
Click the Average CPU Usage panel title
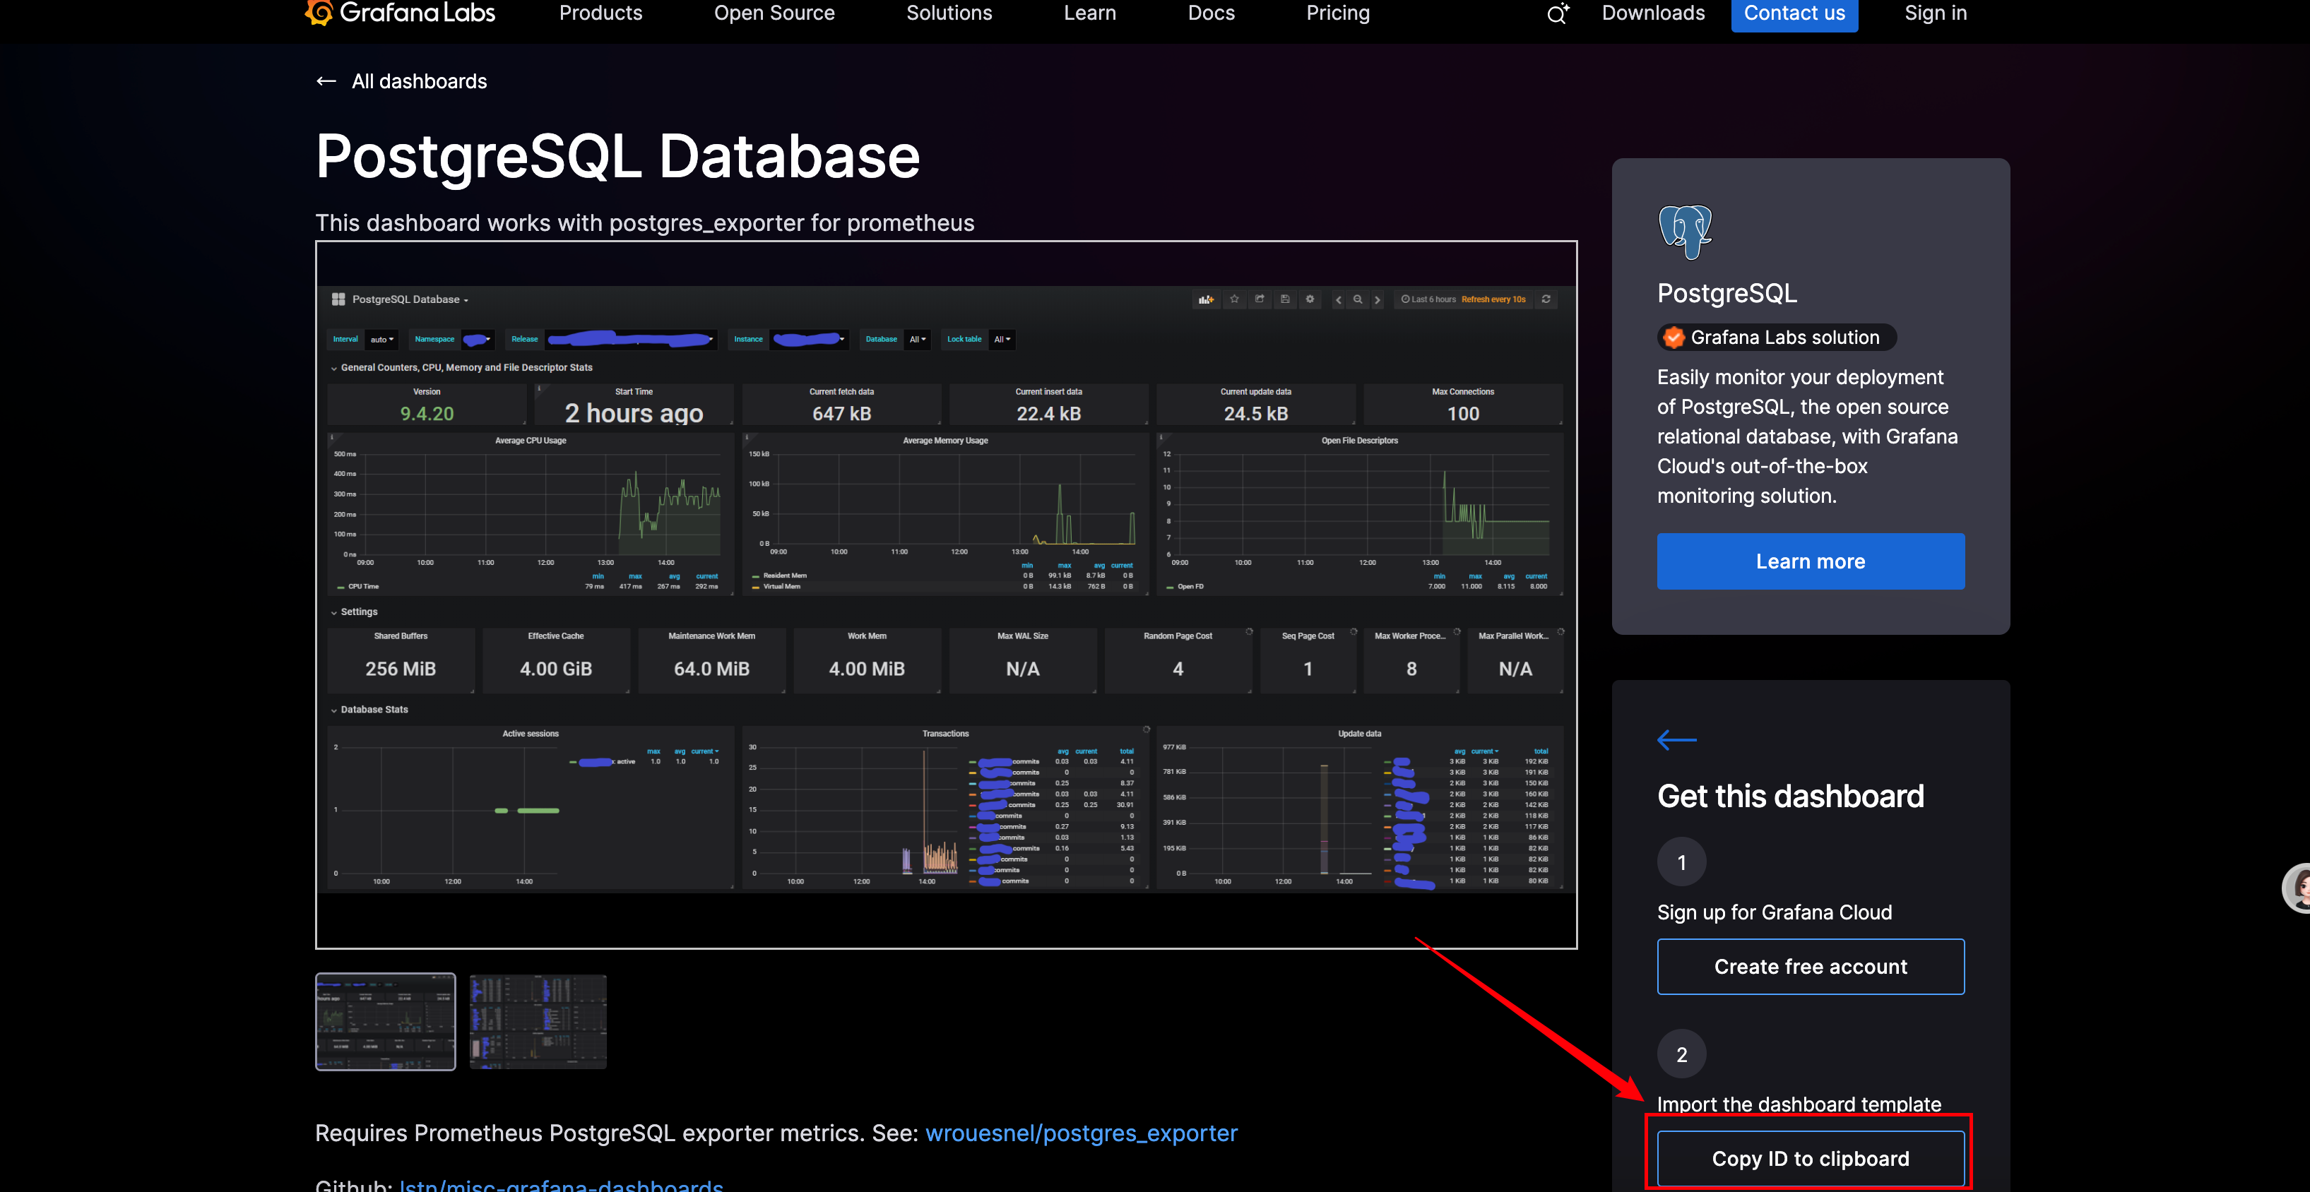click(x=530, y=441)
